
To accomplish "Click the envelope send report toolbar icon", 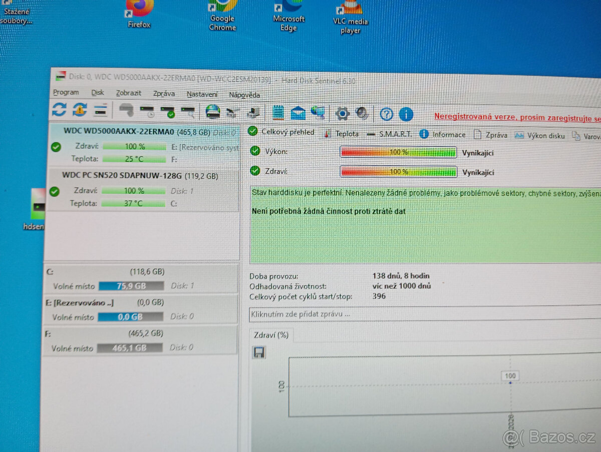I will coord(298,113).
